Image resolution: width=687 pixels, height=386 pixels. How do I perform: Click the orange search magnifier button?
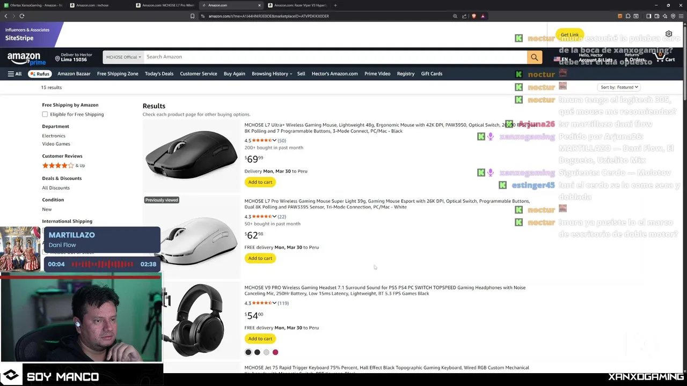[x=534, y=57]
